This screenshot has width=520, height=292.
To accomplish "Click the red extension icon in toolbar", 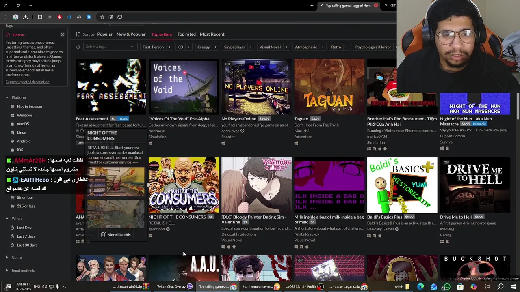I will click(x=60, y=17).
